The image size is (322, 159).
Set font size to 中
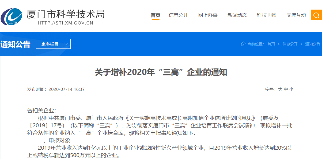[286, 89]
